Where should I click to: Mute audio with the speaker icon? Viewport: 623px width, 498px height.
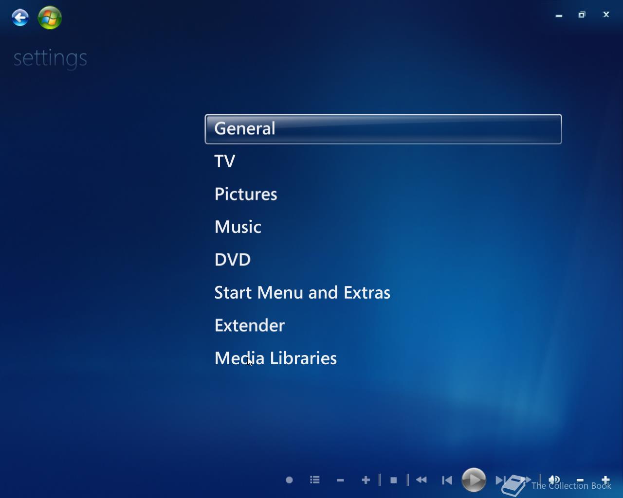tap(554, 480)
